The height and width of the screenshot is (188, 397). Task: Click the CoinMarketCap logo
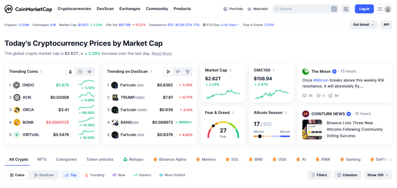28,9
